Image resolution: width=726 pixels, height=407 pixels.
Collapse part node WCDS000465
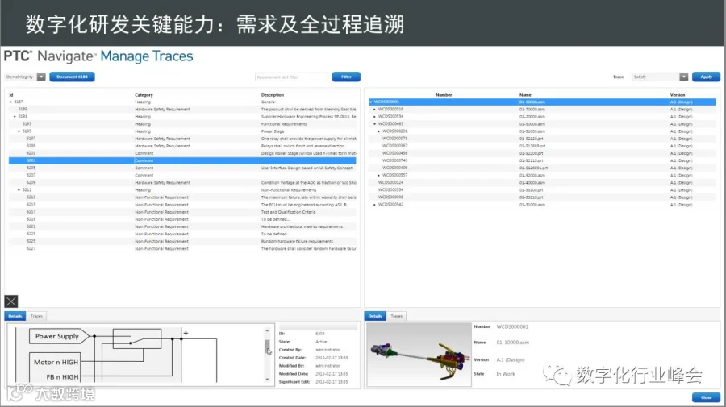(x=374, y=124)
